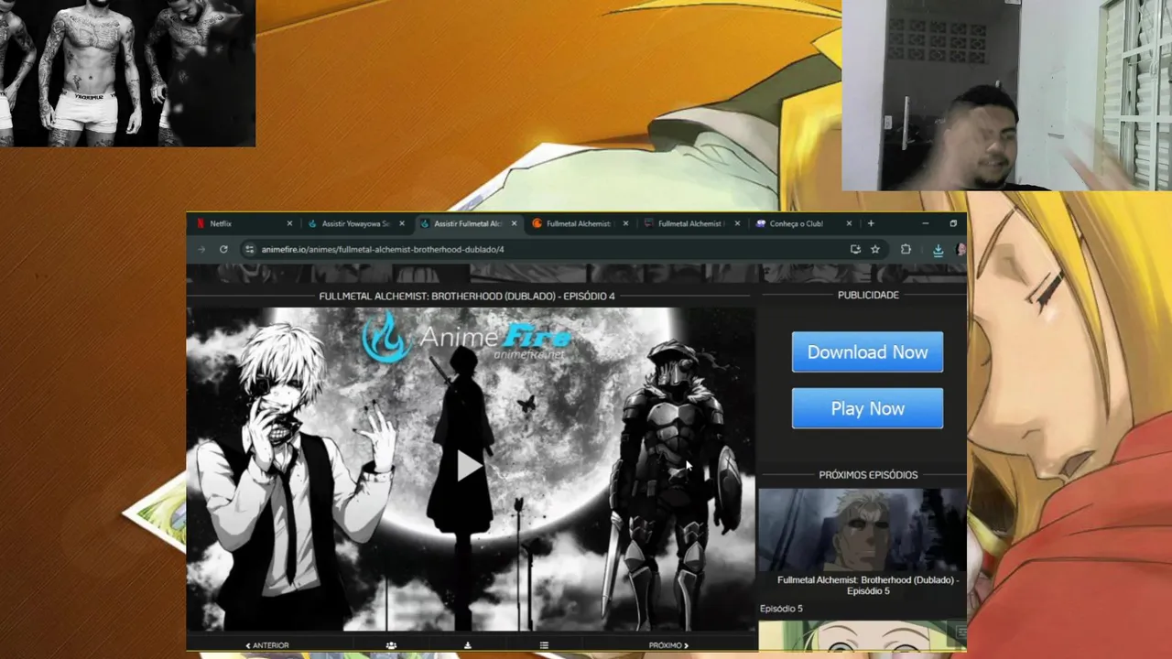Viewport: 1172px width, 659px height.
Task: Focus the animefire.io address bar URL
Action: tap(383, 249)
